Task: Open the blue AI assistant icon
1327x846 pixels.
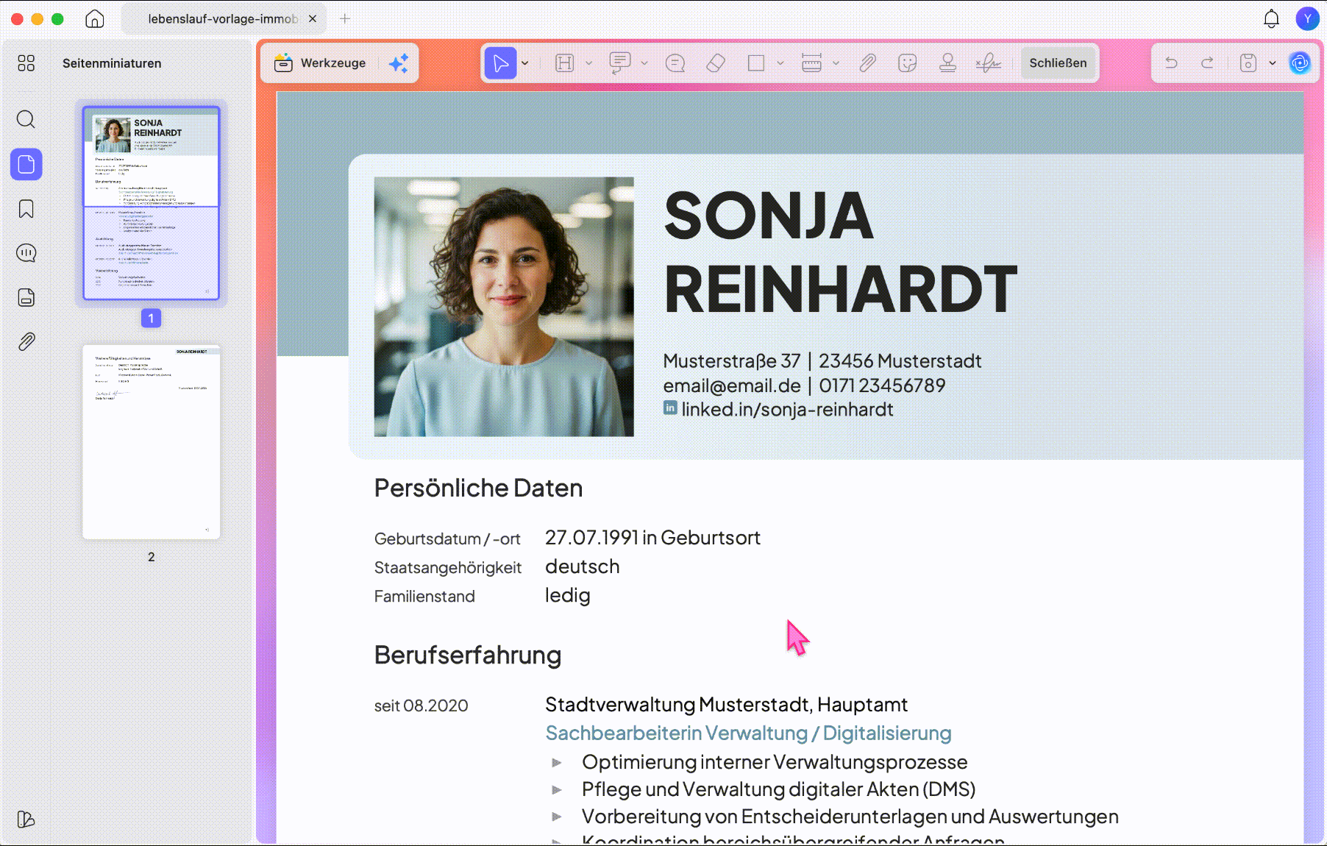Action: 1300,63
